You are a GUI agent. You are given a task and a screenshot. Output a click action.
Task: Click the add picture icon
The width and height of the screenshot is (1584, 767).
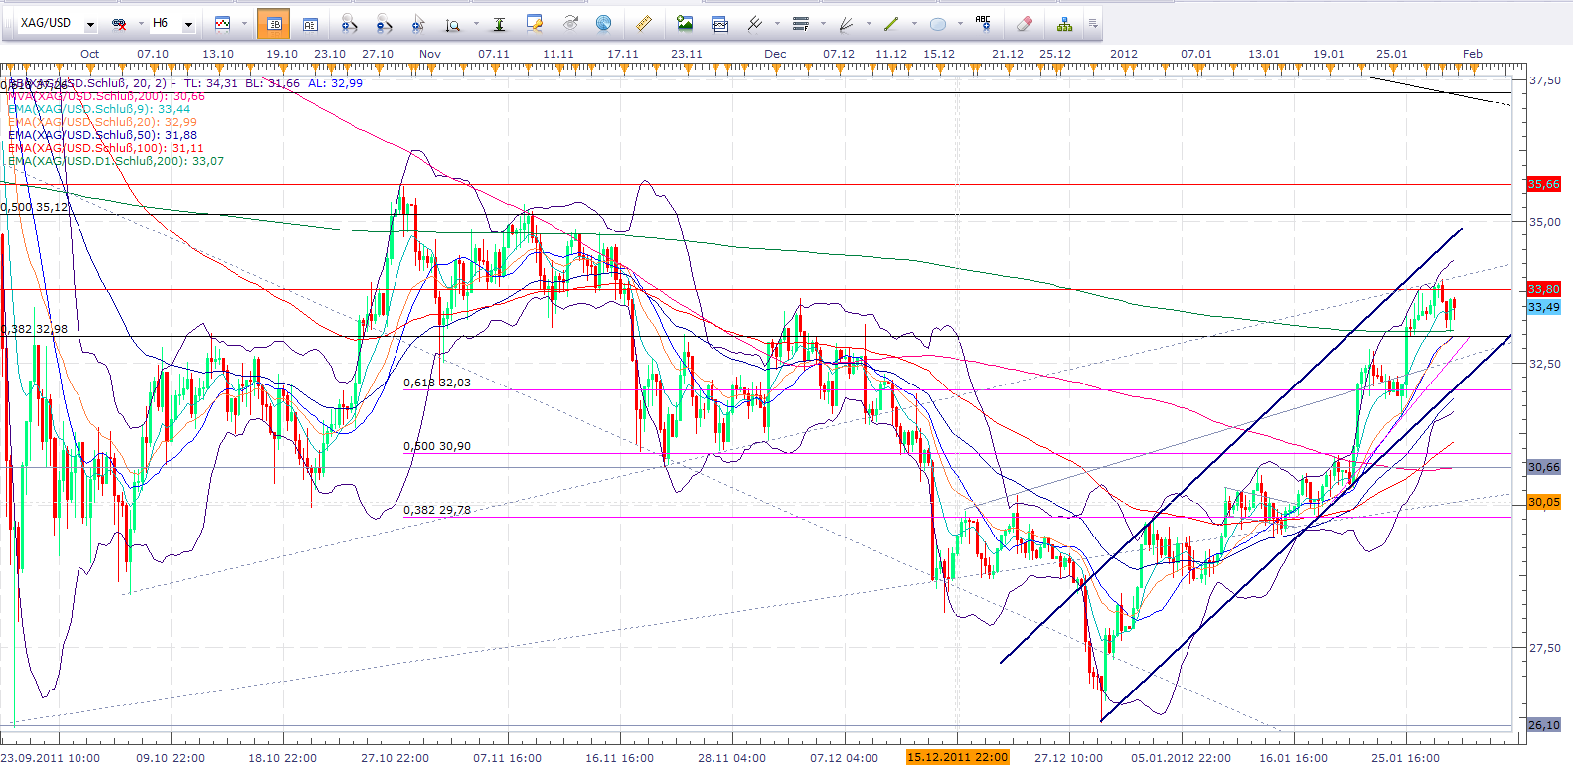(x=685, y=23)
